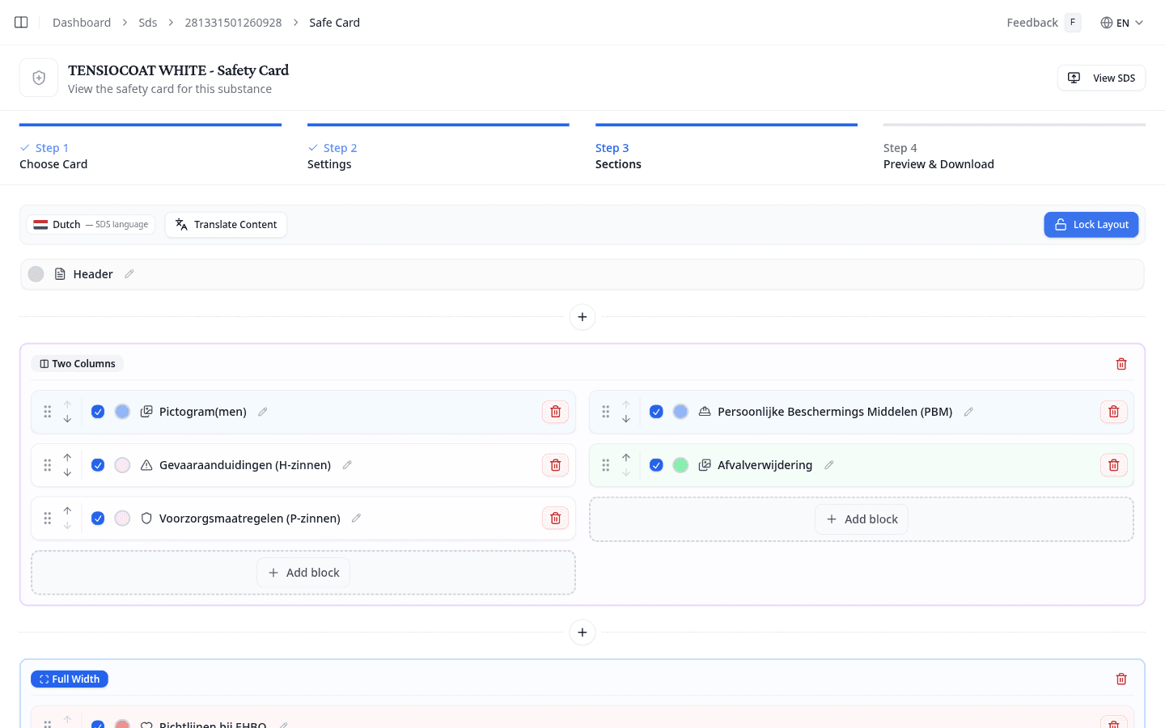This screenshot has width=1165, height=728.
Task: Change the Header color swatch
Action: coord(36,274)
